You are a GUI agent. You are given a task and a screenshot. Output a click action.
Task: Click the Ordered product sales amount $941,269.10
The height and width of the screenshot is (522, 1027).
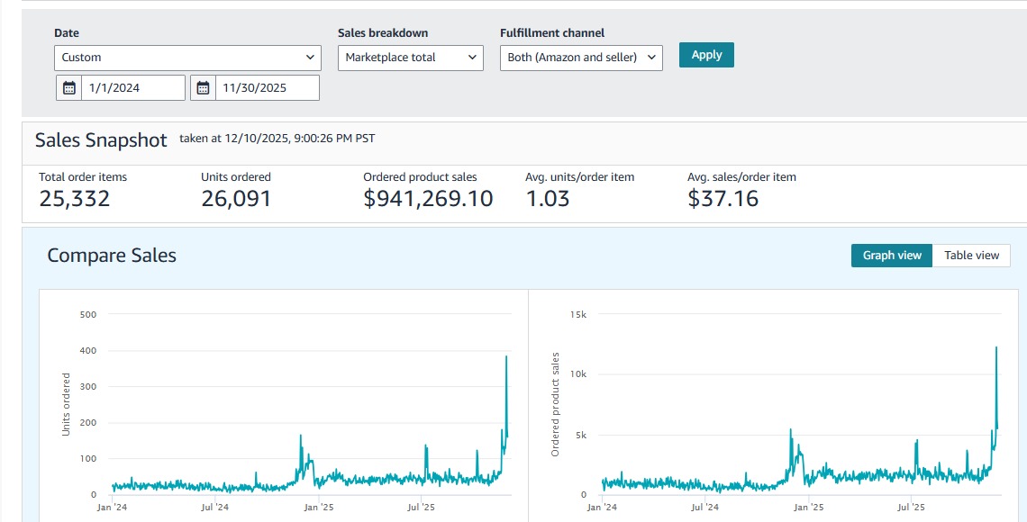(x=428, y=199)
